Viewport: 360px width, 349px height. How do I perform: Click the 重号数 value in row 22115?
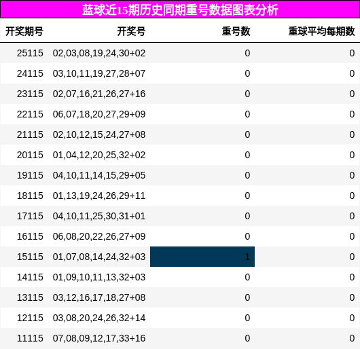[x=247, y=114]
